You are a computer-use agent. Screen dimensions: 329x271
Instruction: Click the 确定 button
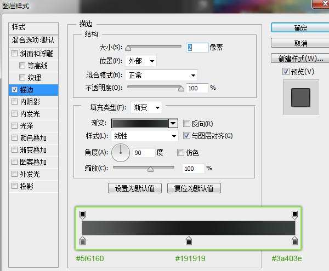(300, 28)
